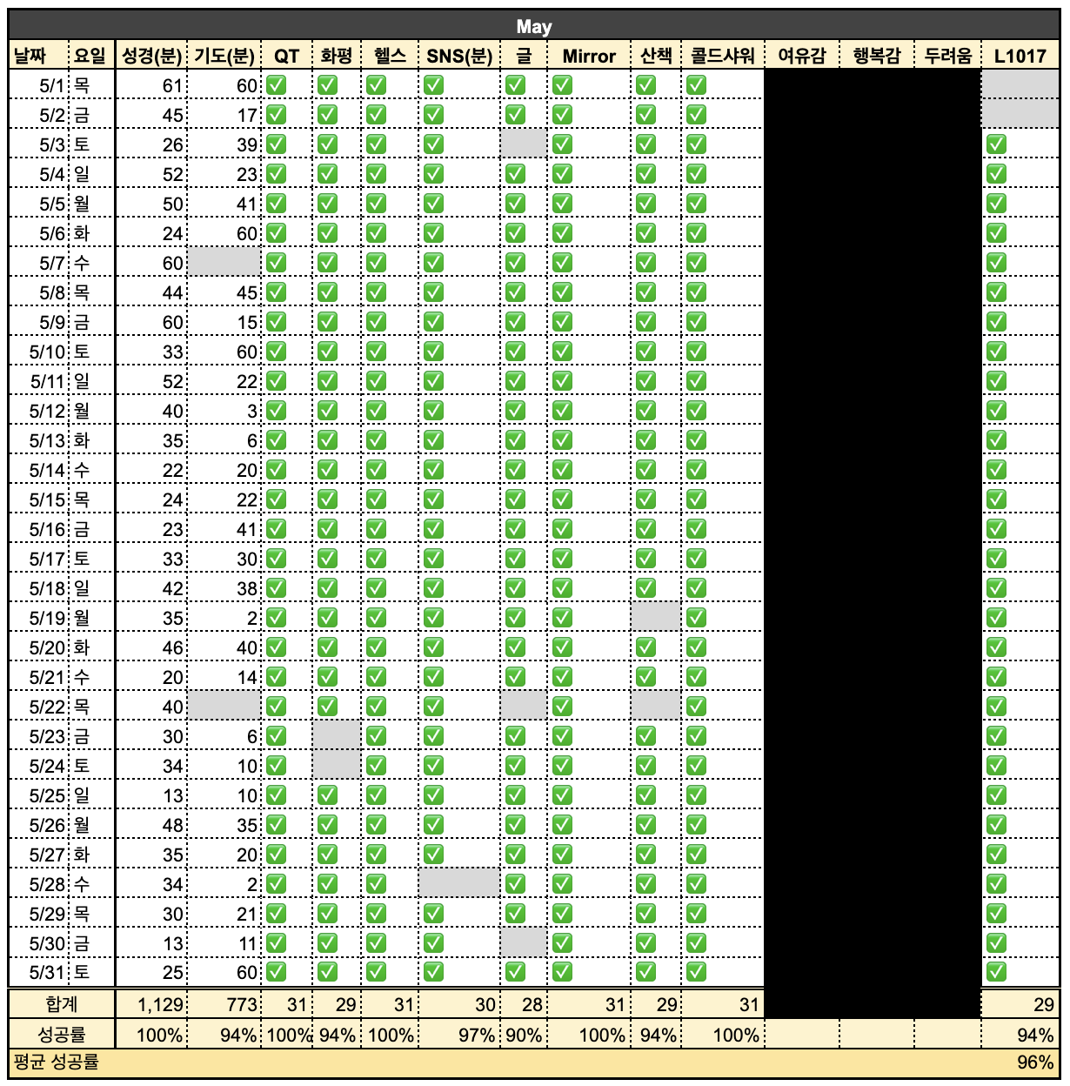The image size is (1070, 1086).
Task: Toggle the Mirror checkbox in row 5/30
Action: coord(562,943)
